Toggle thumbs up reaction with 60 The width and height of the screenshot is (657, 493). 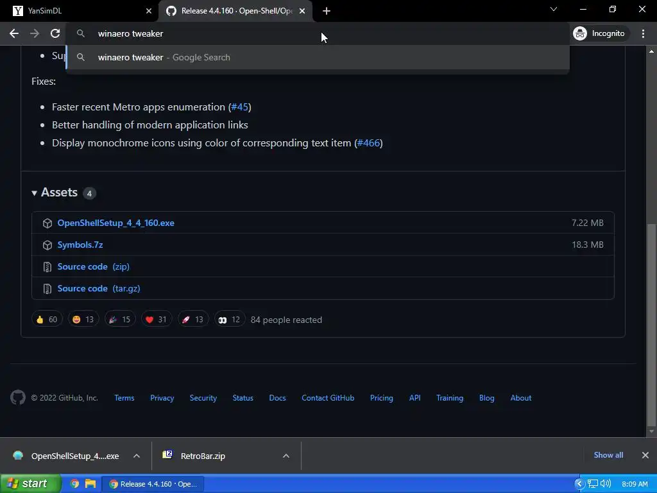click(x=47, y=320)
